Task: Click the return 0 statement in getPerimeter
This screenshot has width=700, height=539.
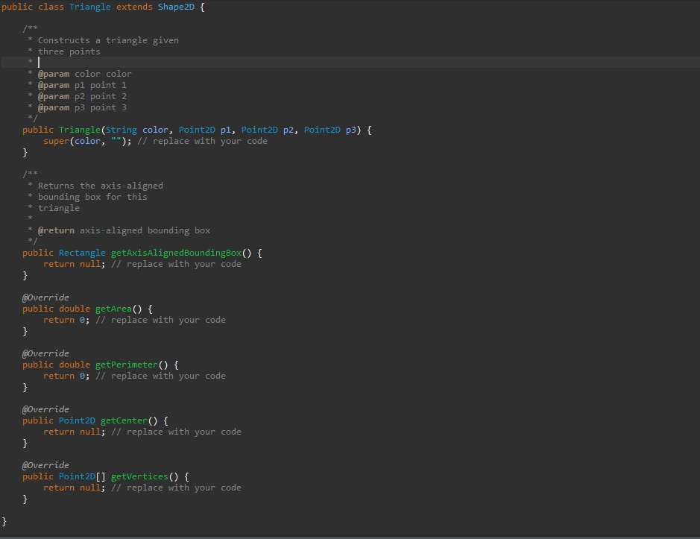Action: pyautogui.click(x=68, y=376)
